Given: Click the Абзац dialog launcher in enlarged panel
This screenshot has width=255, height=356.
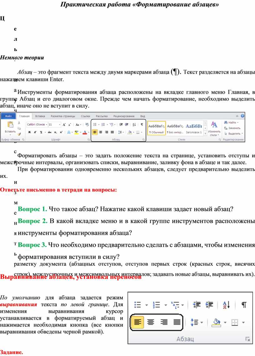Looking at the screenshot, I should click(247, 339).
